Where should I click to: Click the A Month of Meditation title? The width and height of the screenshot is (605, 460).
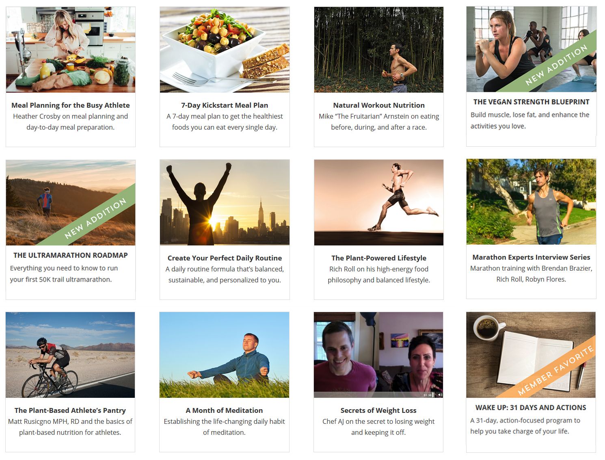pos(224,410)
